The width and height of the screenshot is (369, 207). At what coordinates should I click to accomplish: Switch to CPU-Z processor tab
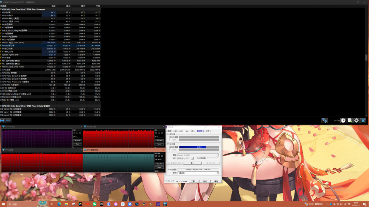point(168,131)
